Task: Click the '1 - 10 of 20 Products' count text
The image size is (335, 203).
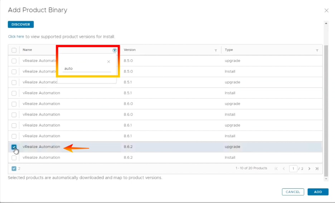Action: [x=251, y=168]
